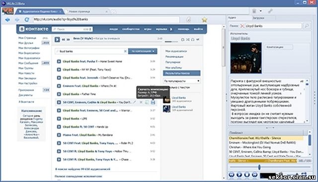Click the headphones icon in VK player
Image resolution: width=318 pixels, height=182 pixels.
[193, 40]
